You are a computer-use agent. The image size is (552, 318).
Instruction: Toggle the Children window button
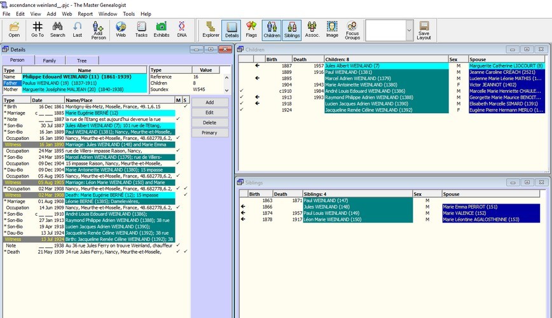(x=272, y=29)
